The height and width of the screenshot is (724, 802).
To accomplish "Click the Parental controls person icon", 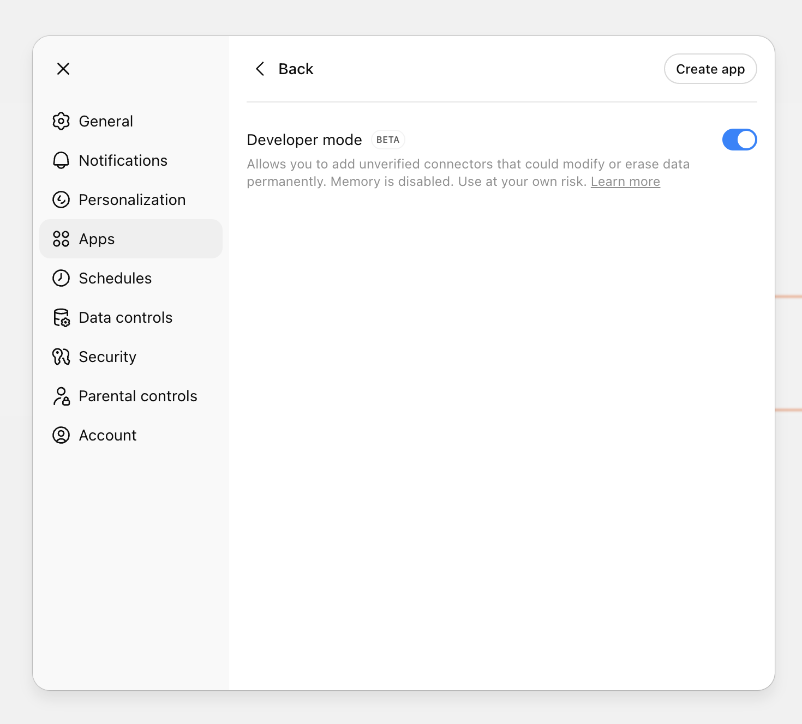I will 61,396.
